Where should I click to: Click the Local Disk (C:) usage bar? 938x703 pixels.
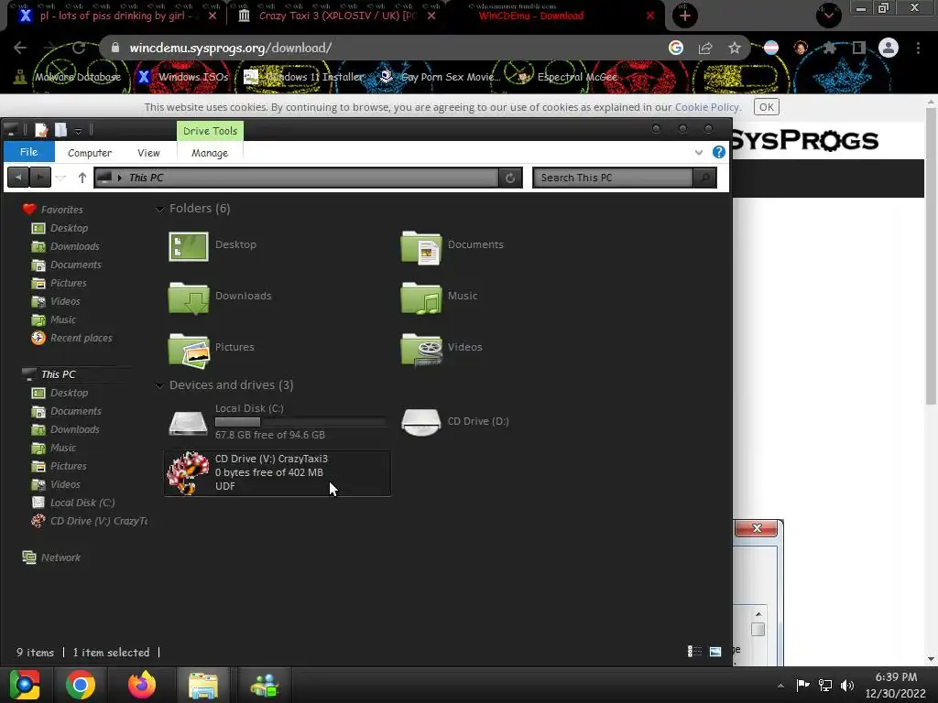[300, 422]
